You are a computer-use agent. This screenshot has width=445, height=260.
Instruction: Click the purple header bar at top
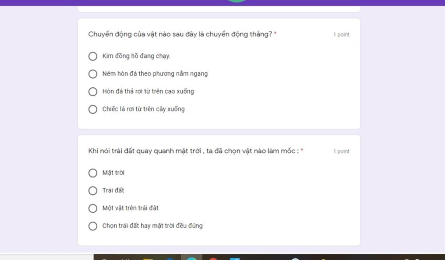tap(222, 3)
